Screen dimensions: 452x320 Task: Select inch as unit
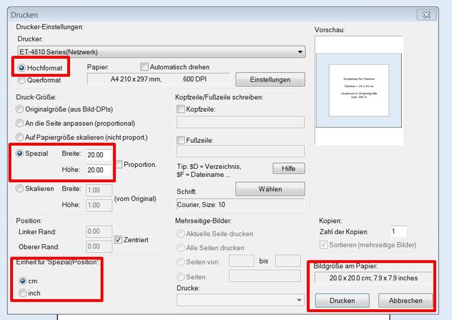coord(23,293)
